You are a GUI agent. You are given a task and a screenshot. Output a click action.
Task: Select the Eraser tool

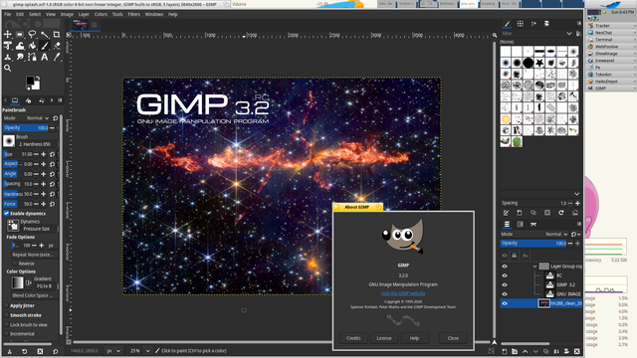(x=57, y=46)
